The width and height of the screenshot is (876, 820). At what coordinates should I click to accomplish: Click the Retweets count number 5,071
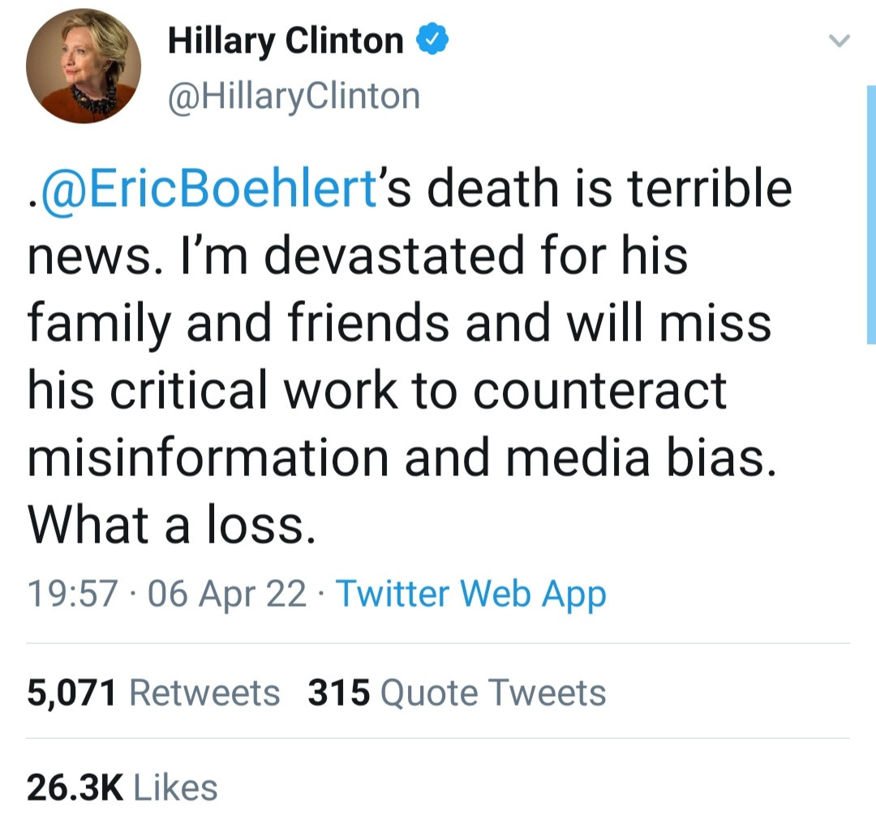(x=71, y=693)
